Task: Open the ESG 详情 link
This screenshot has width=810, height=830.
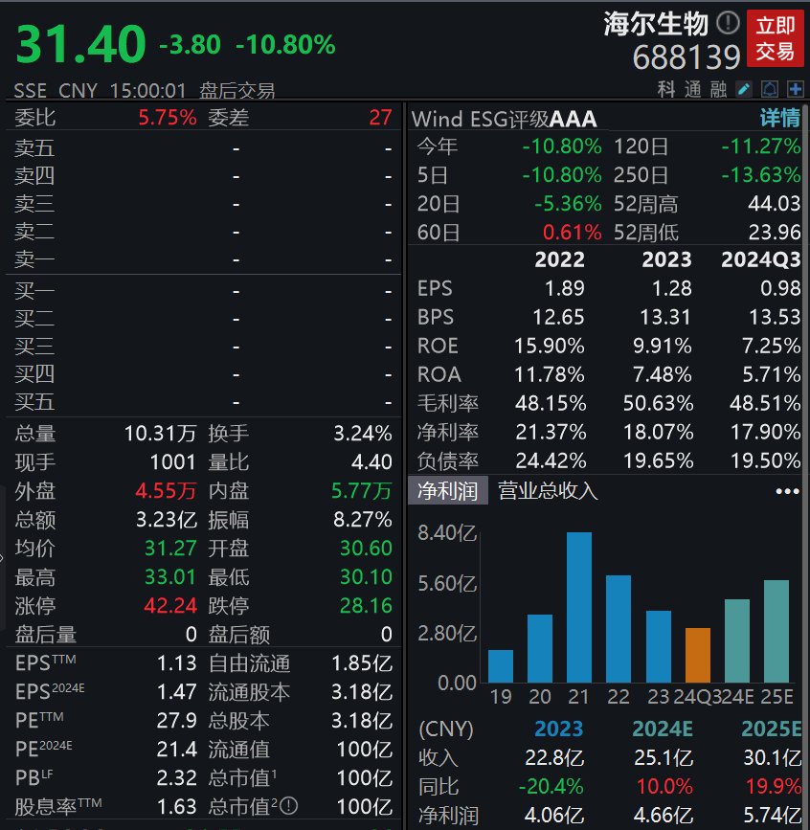Action: (779, 118)
